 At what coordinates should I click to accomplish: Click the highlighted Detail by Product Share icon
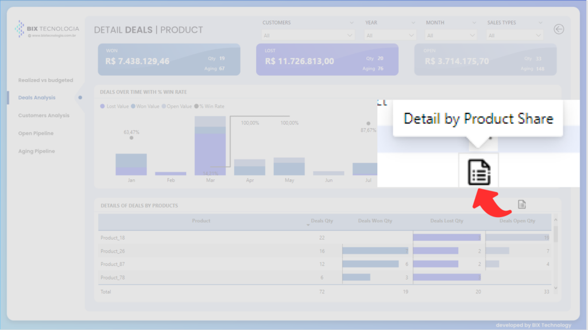pyautogui.click(x=479, y=171)
